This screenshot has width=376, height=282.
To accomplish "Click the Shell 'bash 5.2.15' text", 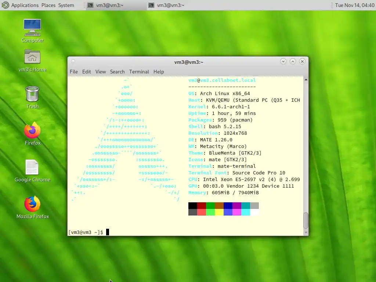I will coord(225,127).
